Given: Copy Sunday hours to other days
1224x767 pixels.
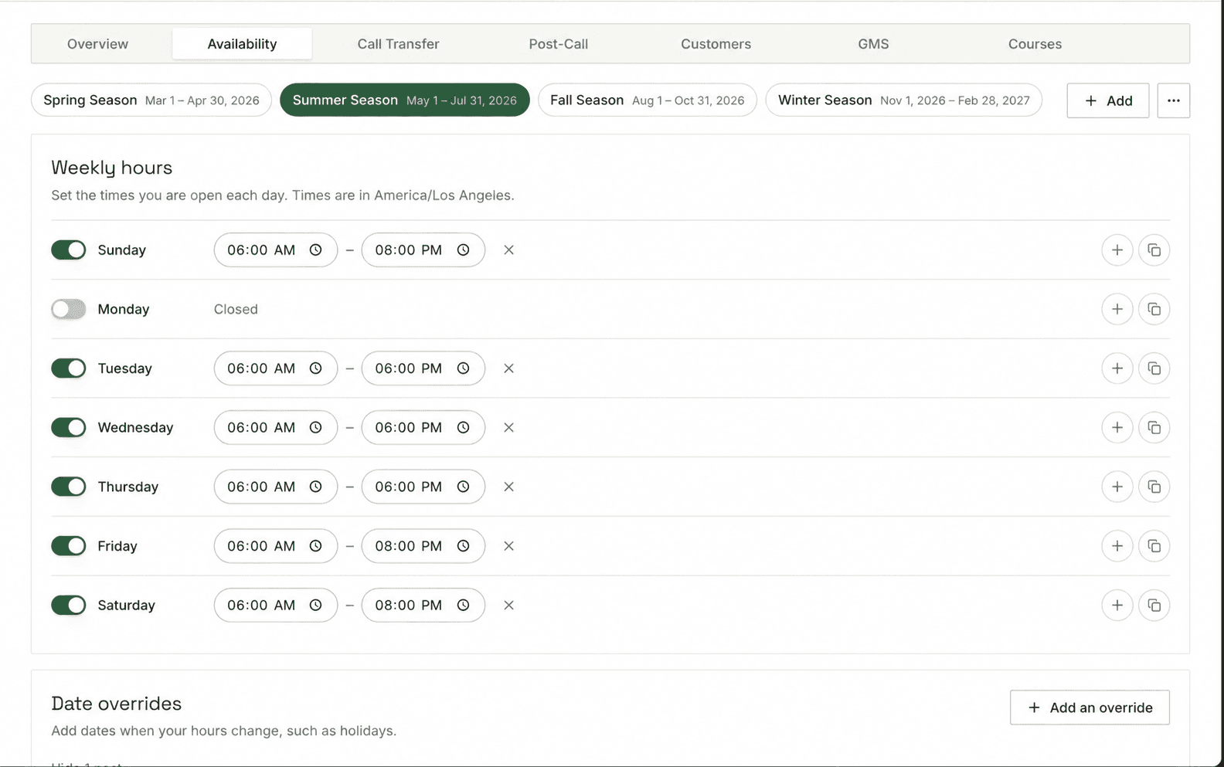Looking at the screenshot, I should click(1154, 250).
